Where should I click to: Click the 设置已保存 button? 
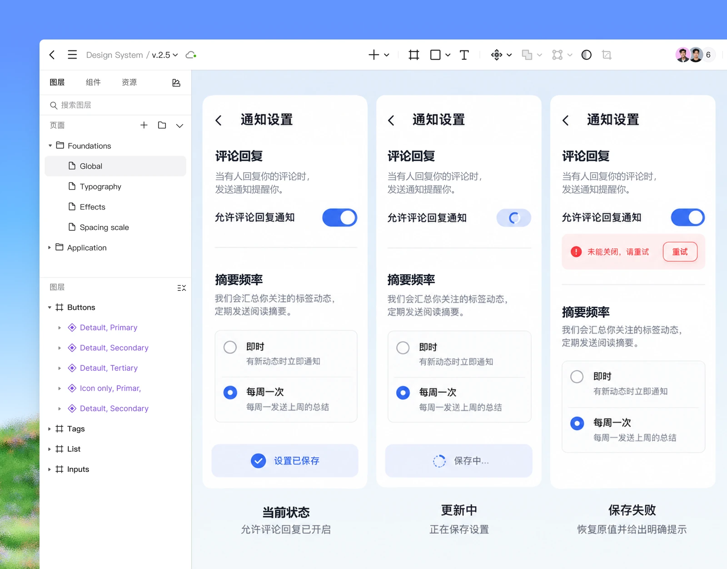click(x=285, y=461)
